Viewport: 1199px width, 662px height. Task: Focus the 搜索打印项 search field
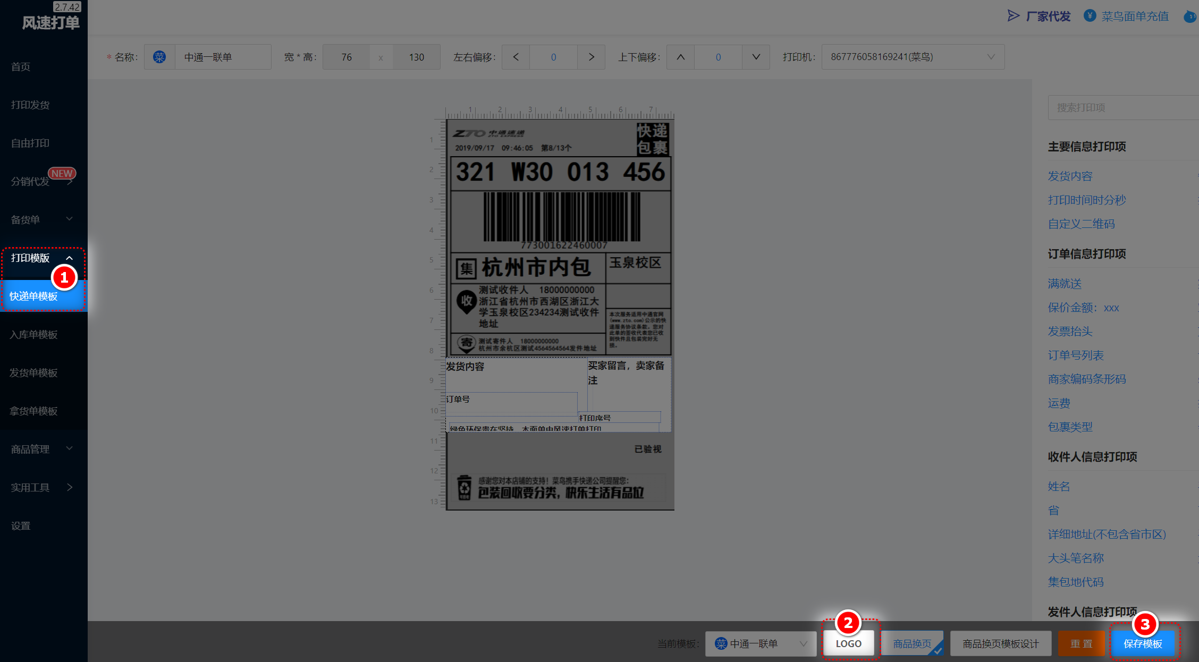click(x=1123, y=107)
